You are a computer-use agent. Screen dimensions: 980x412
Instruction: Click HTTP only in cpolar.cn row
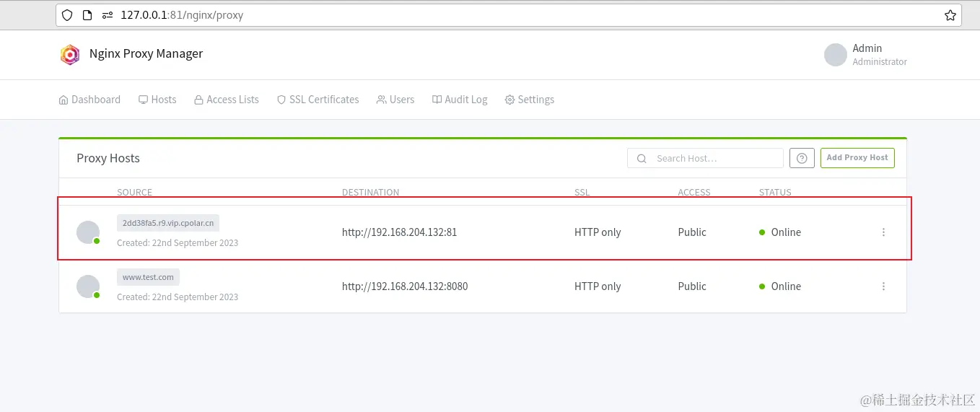pyautogui.click(x=598, y=232)
